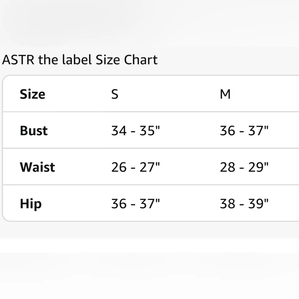Click the "Bust" row label
The image size is (299, 299).
pyautogui.click(x=33, y=131)
